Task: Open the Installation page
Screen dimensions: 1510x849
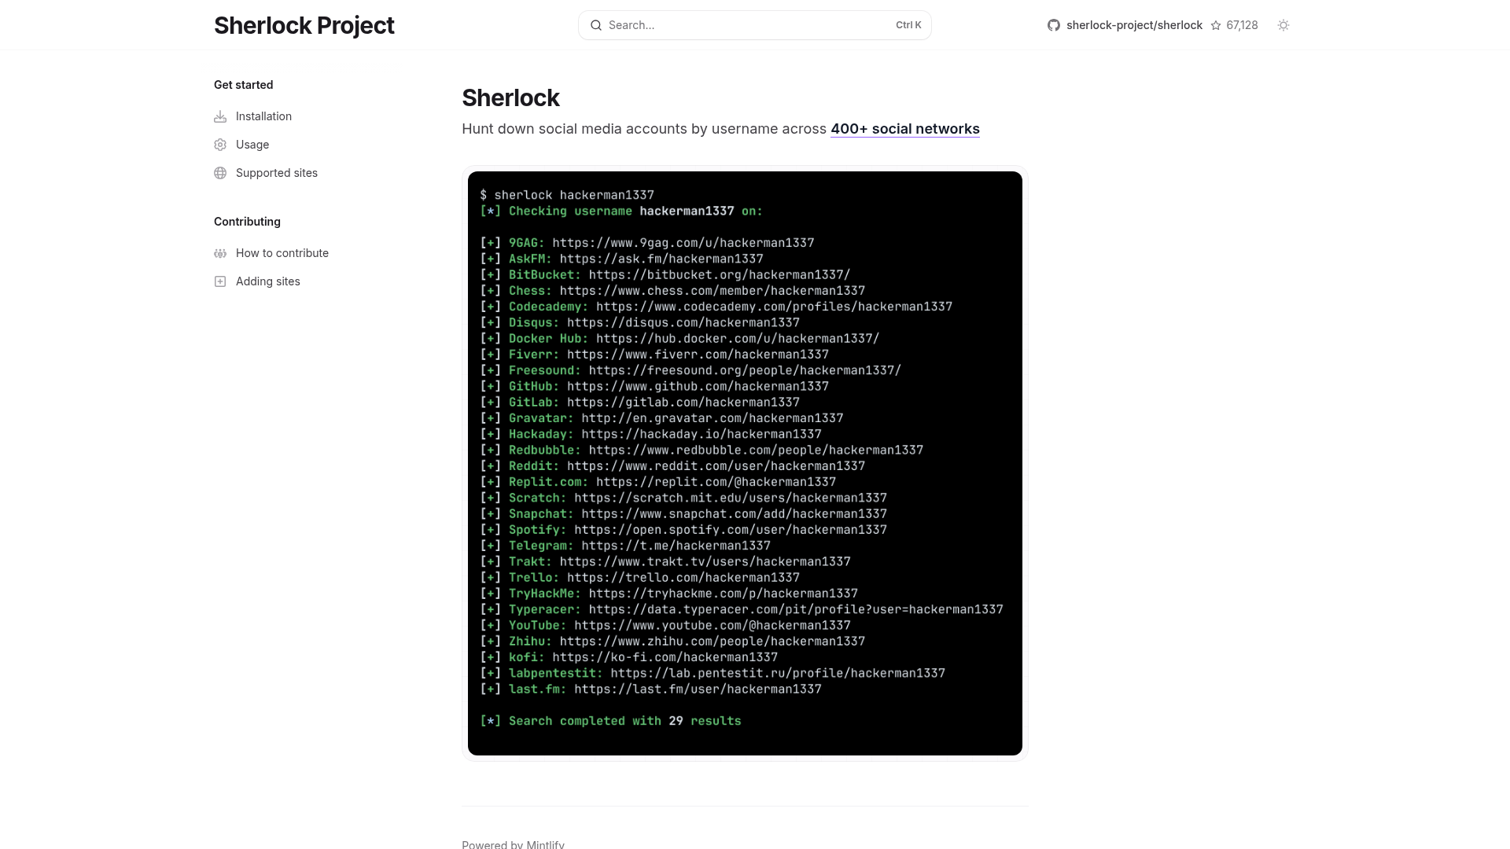Action: coord(263,116)
